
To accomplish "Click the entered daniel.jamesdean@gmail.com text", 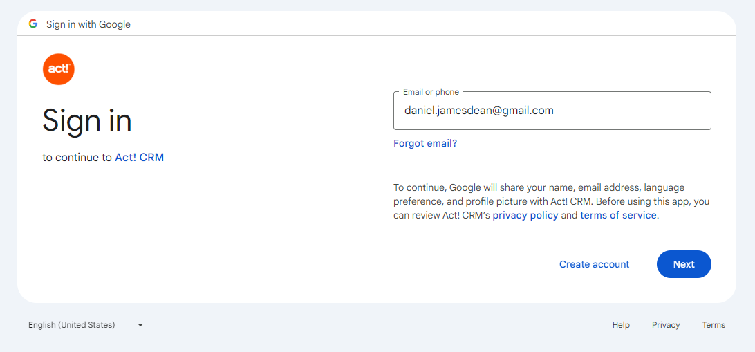I will pos(478,111).
